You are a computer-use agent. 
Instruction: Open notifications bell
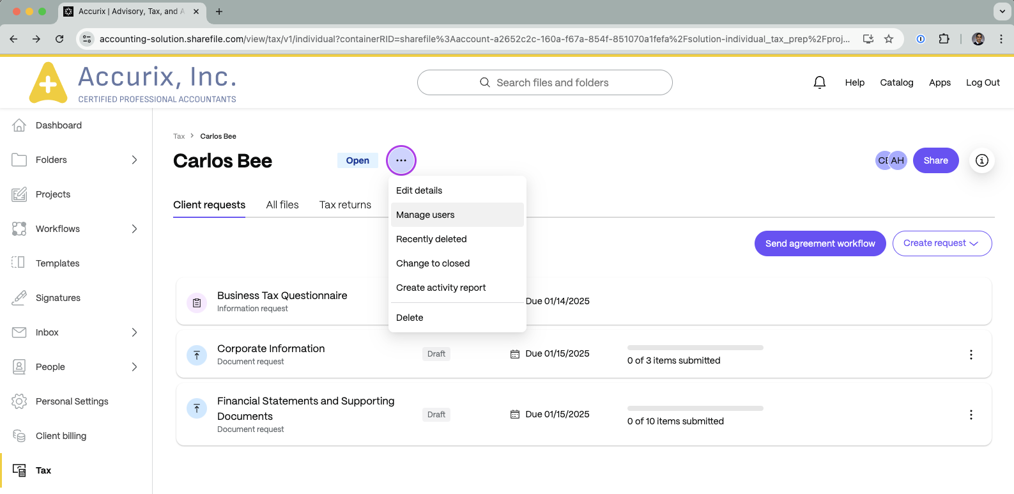[820, 82]
